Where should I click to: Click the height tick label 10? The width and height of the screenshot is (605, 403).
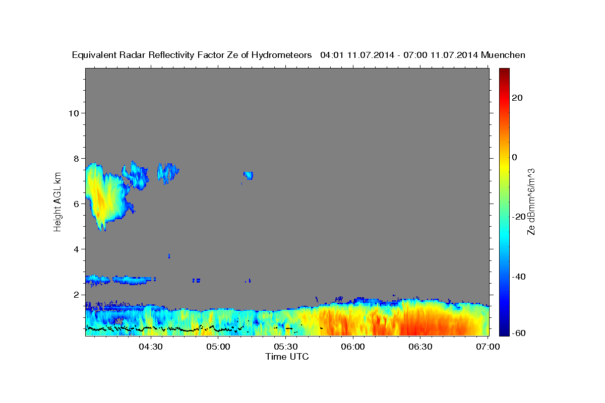(73, 113)
